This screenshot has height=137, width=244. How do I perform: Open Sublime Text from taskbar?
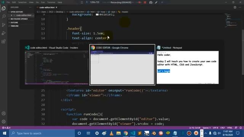tap(140, 133)
